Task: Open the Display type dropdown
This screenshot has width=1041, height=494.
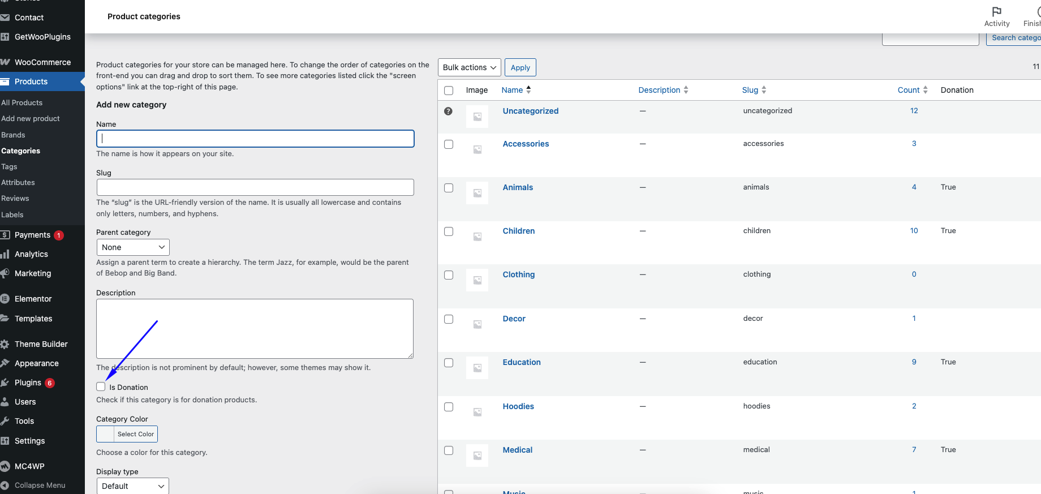Action: click(133, 486)
